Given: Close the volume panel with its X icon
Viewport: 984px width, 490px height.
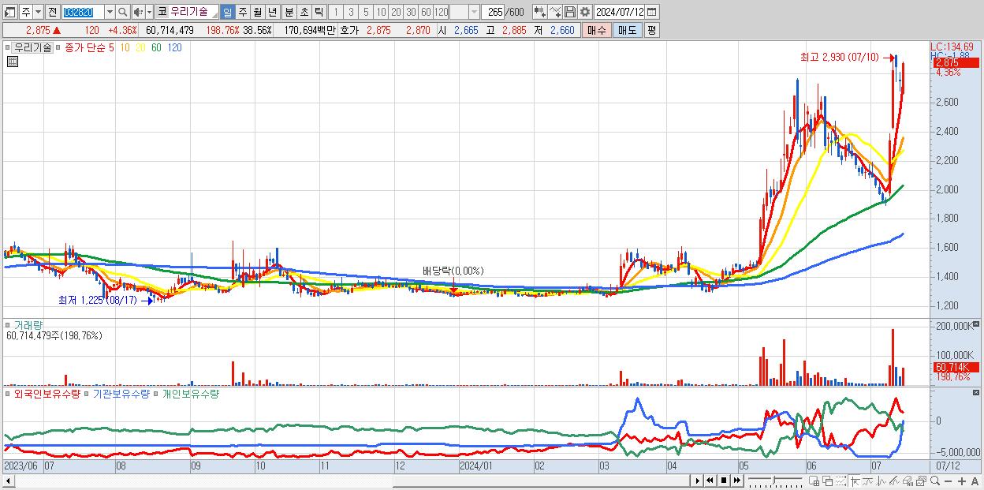Looking at the screenshot, I should tap(978, 324).
